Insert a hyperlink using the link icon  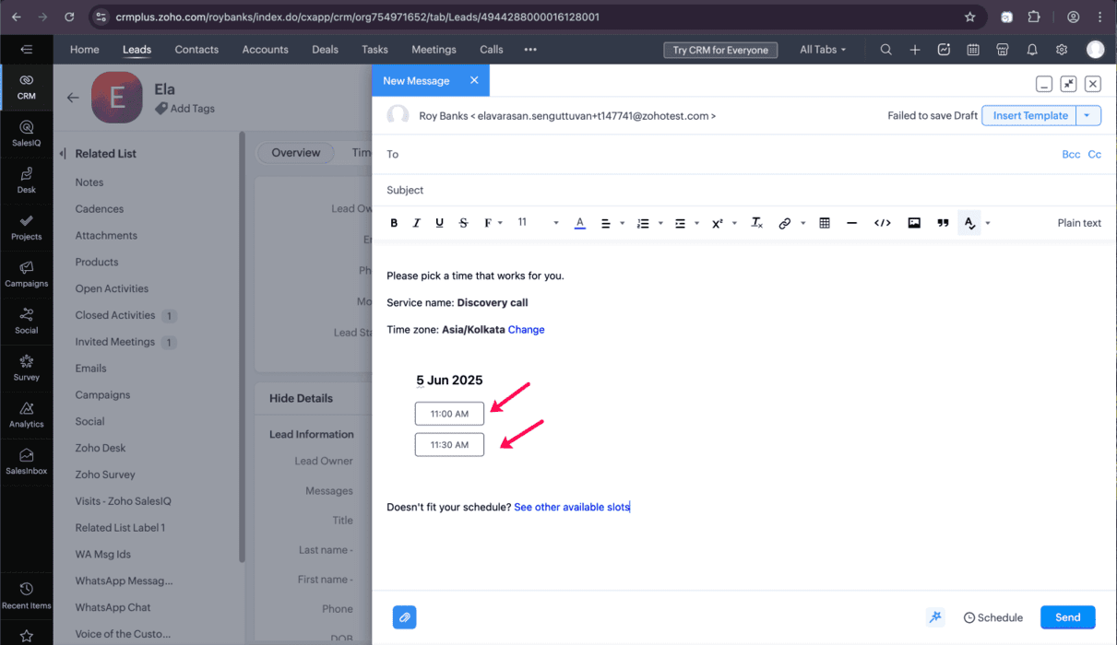point(785,223)
